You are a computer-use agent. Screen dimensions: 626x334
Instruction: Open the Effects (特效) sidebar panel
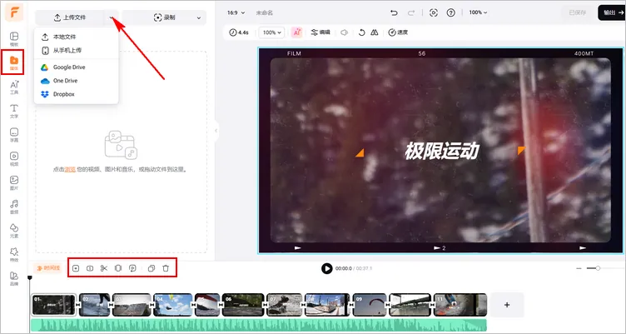pyautogui.click(x=14, y=255)
